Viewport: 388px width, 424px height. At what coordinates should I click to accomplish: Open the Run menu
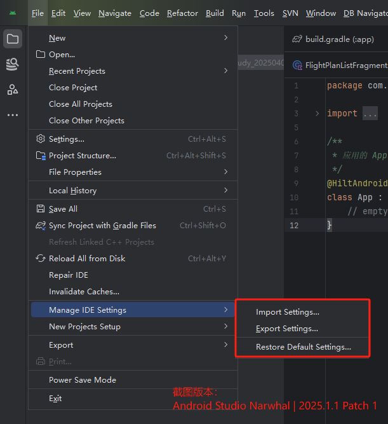239,13
